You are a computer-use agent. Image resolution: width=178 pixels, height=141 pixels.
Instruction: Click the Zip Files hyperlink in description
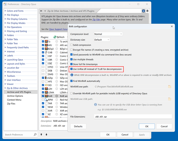tap(96, 19)
